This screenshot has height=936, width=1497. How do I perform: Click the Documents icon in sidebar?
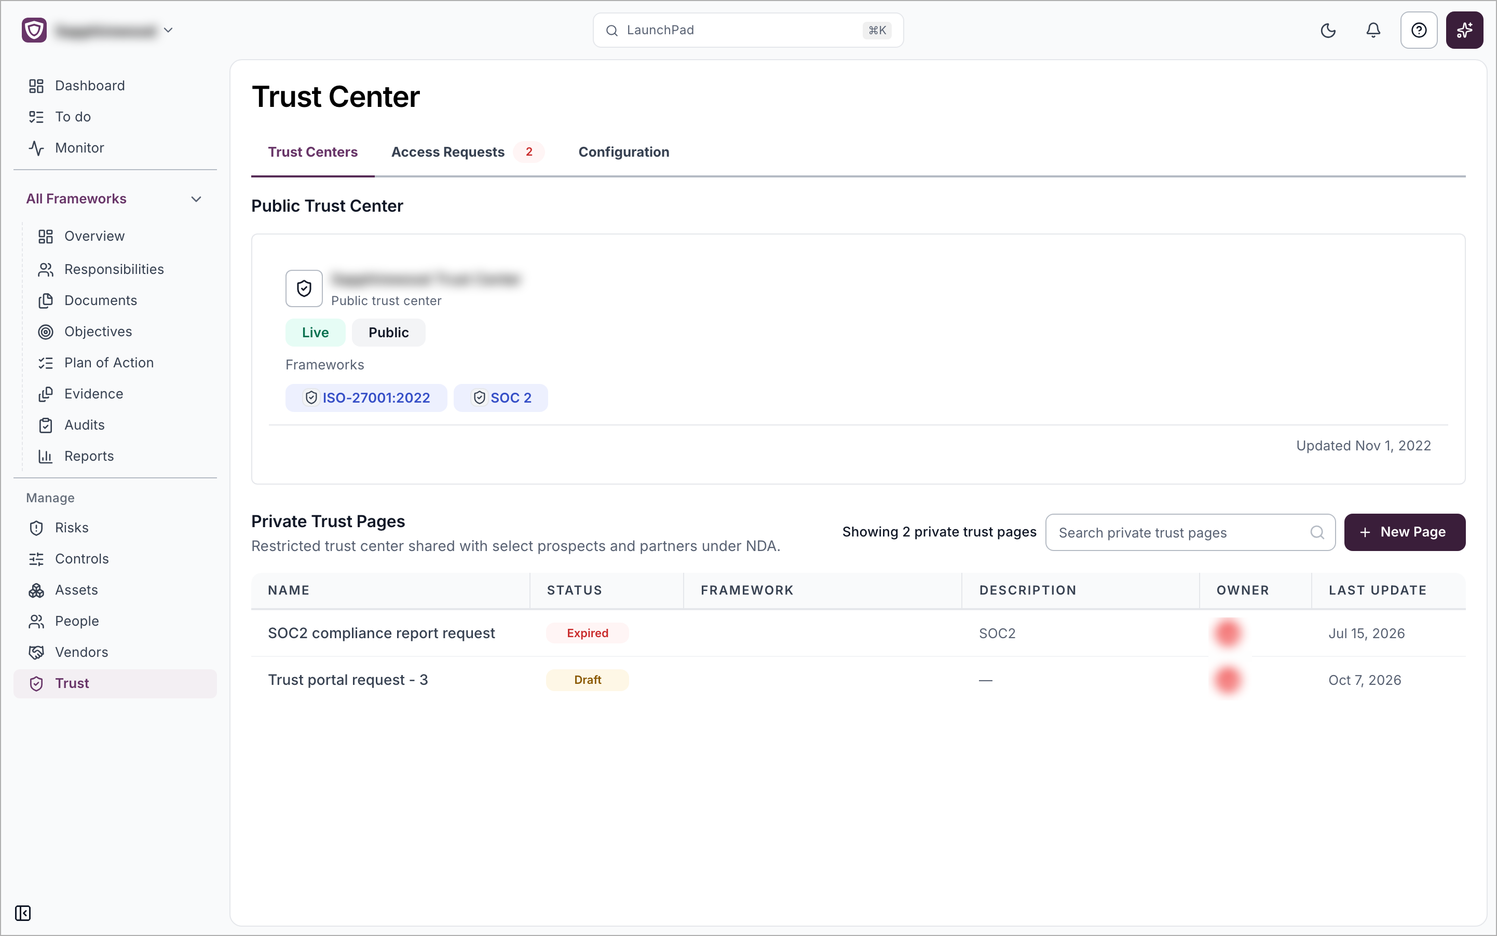click(46, 301)
